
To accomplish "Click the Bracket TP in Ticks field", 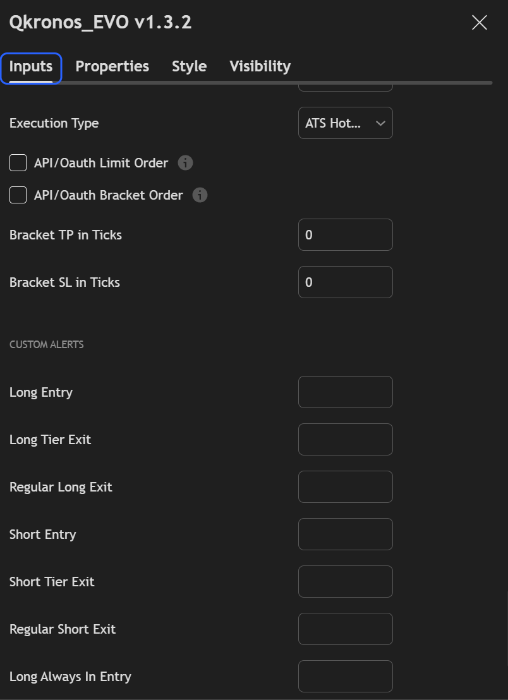I will 345,235.
